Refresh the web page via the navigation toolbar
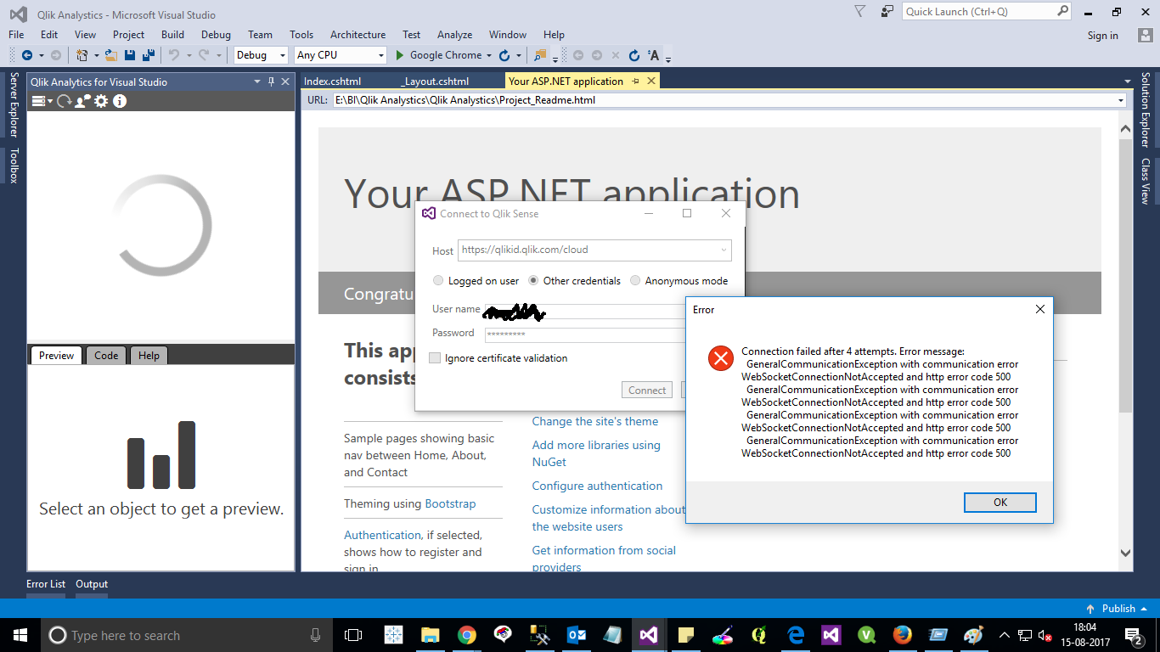Screen dimensions: 1160x652 (634, 55)
